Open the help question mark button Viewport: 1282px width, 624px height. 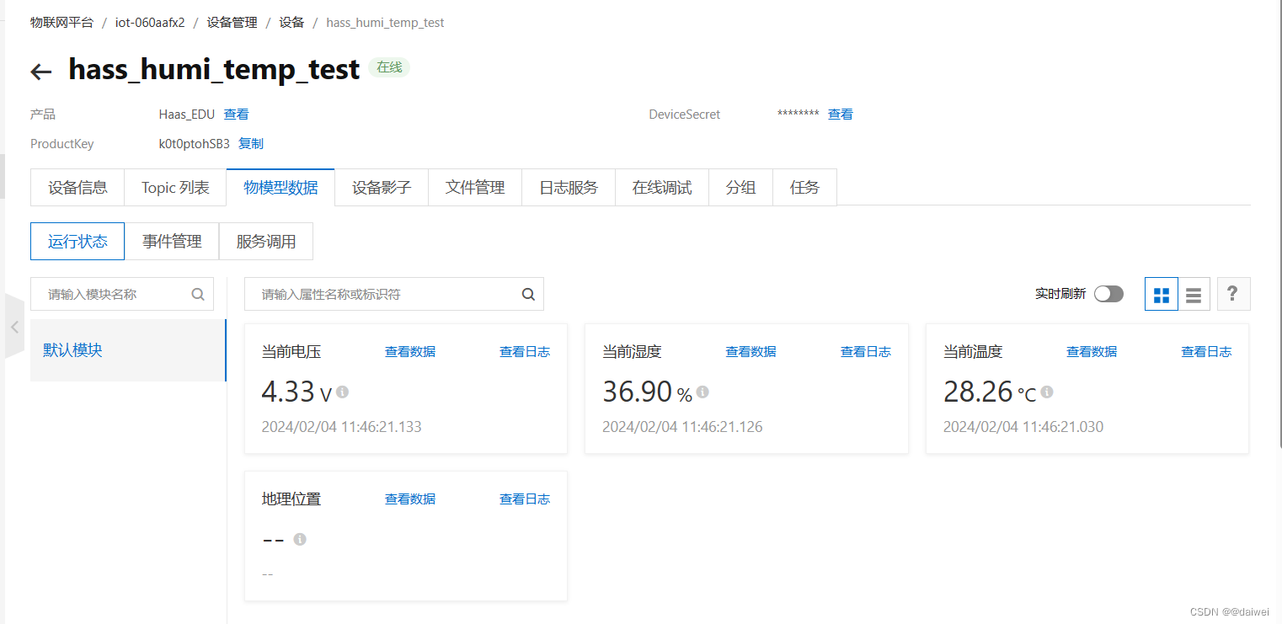[1233, 294]
